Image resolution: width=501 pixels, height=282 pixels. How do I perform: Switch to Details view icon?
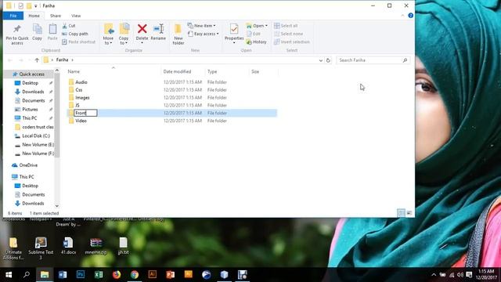coord(401,213)
